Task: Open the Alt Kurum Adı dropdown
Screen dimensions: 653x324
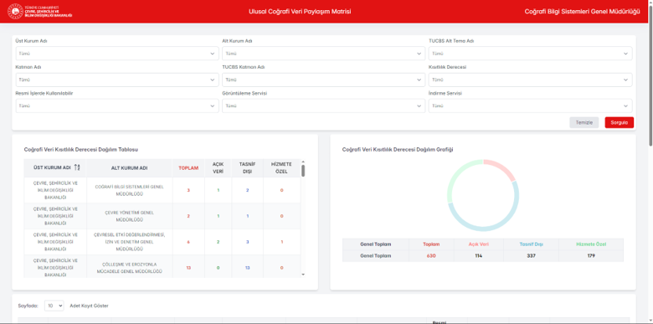Action: pos(324,54)
